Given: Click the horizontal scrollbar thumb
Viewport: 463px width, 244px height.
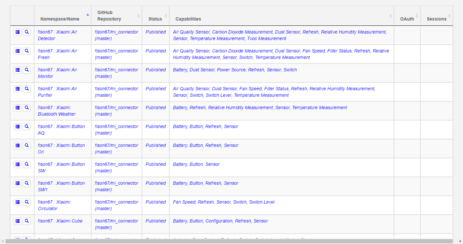Looking at the screenshot, I should click(229, 241).
